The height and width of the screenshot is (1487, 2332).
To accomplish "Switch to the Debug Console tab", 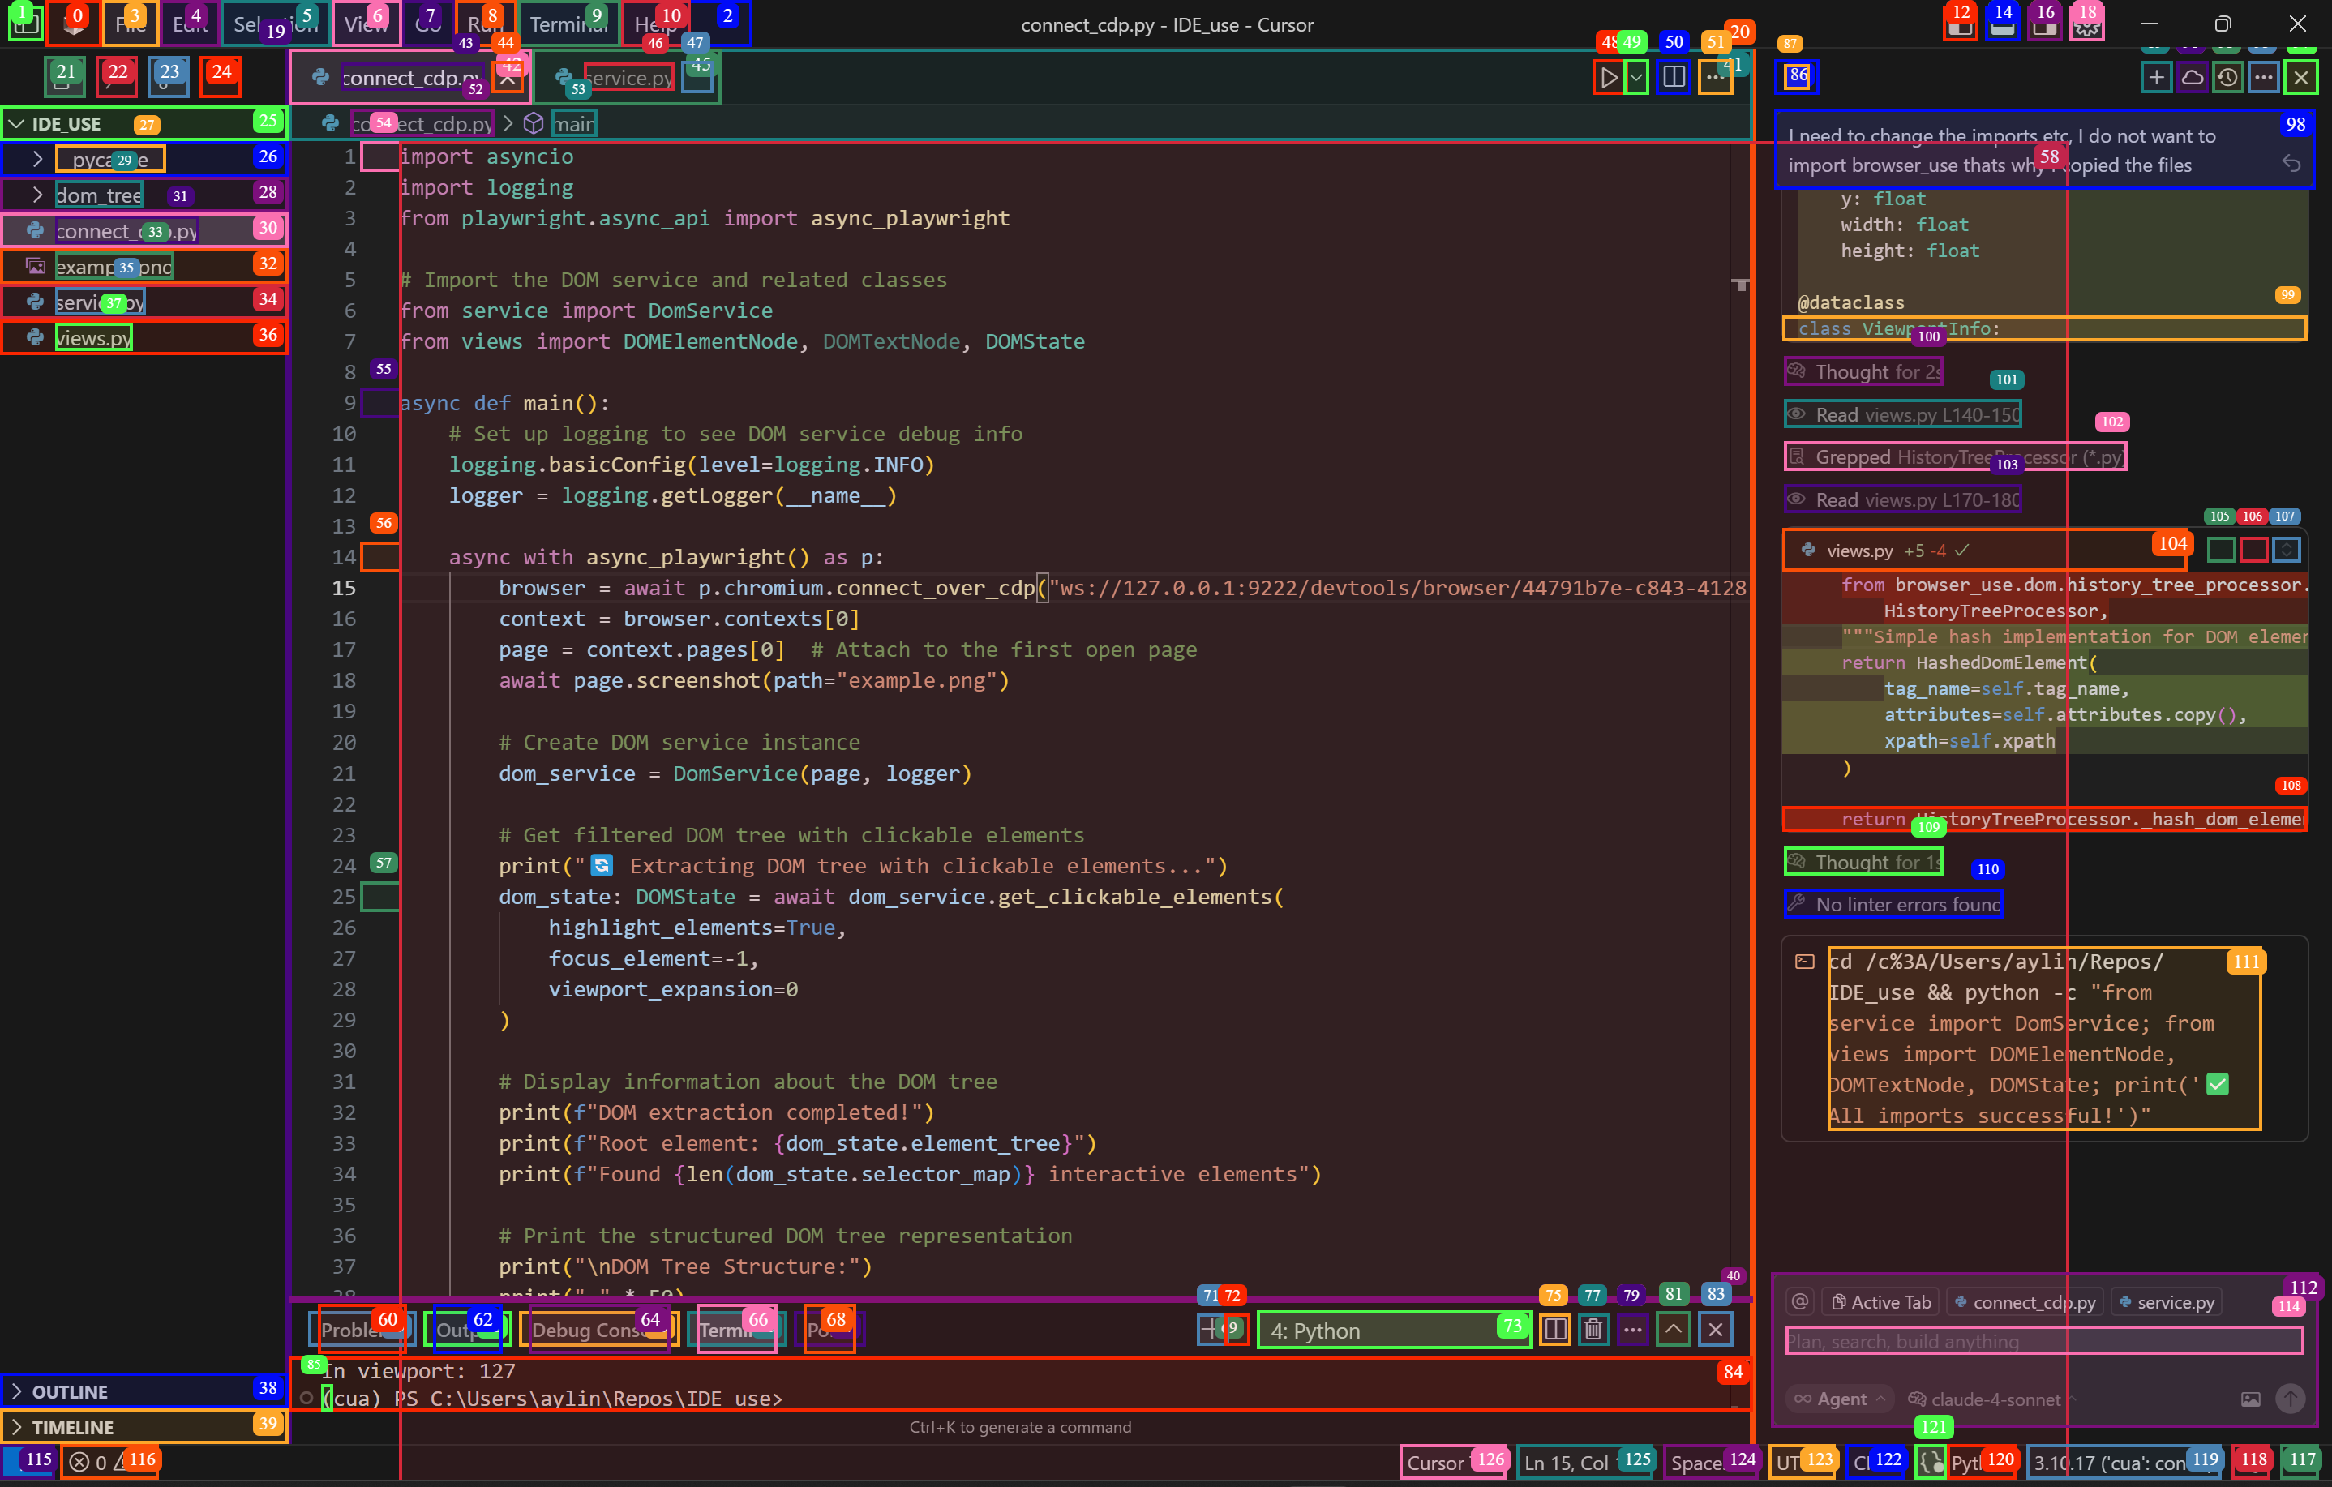I will click(598, 1329).
